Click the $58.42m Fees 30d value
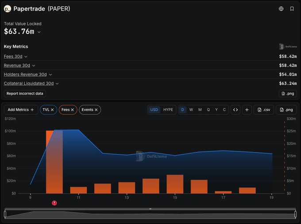 (288, 57)
